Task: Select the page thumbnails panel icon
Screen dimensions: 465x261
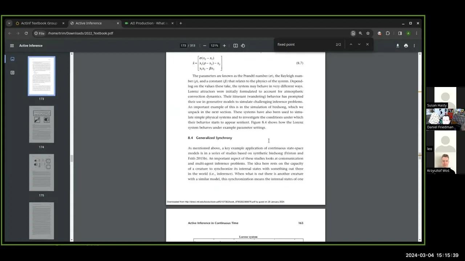Action: [x=12, y=59]
